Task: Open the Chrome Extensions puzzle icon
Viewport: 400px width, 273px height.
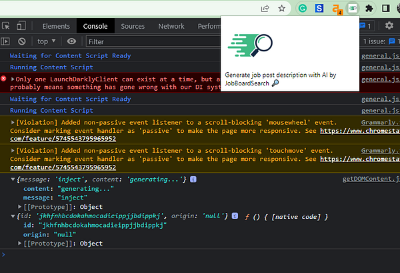Action: pyautogui.click(x=368, y=8)
